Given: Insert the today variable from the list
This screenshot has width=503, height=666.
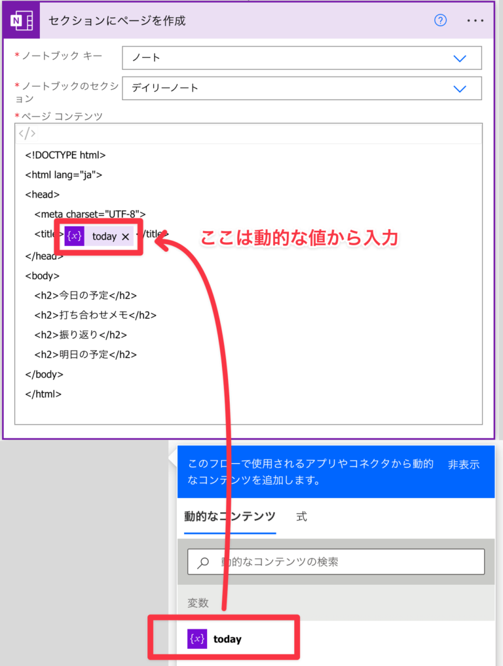Looking at the screenshot, I should click(x=227, y=639).
